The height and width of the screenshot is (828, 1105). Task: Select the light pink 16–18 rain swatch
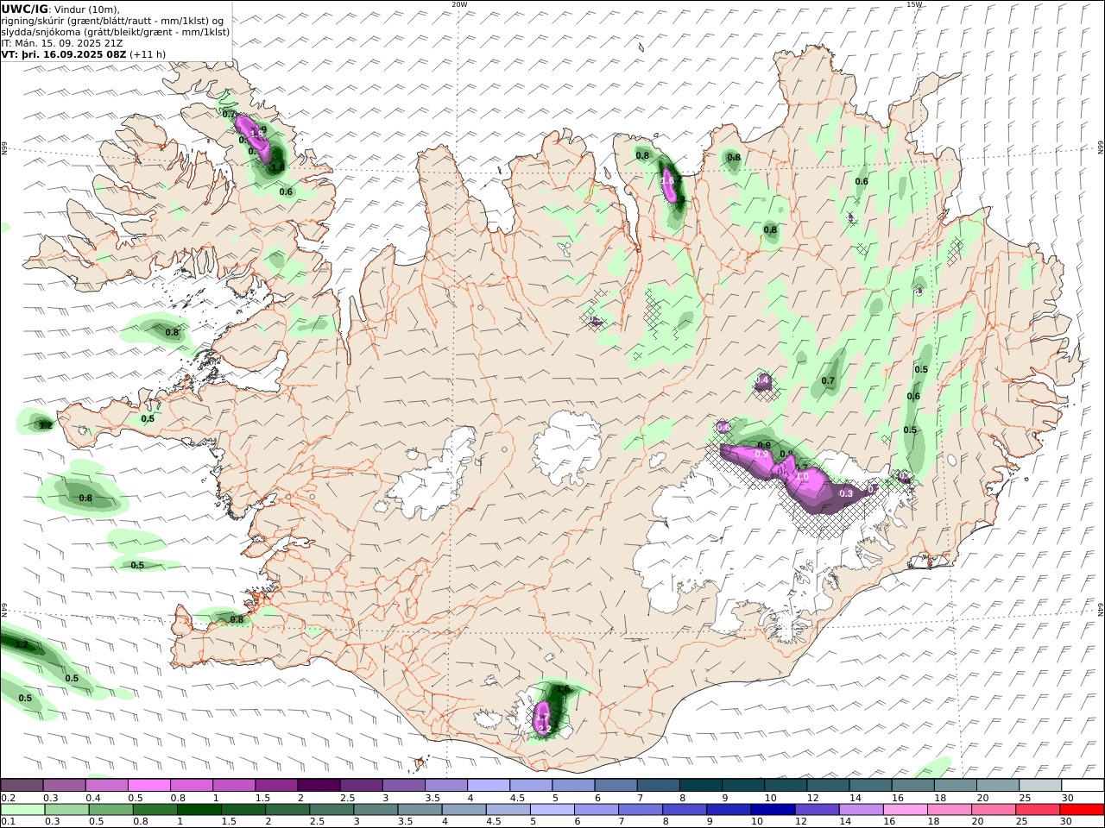pos(906,809)
